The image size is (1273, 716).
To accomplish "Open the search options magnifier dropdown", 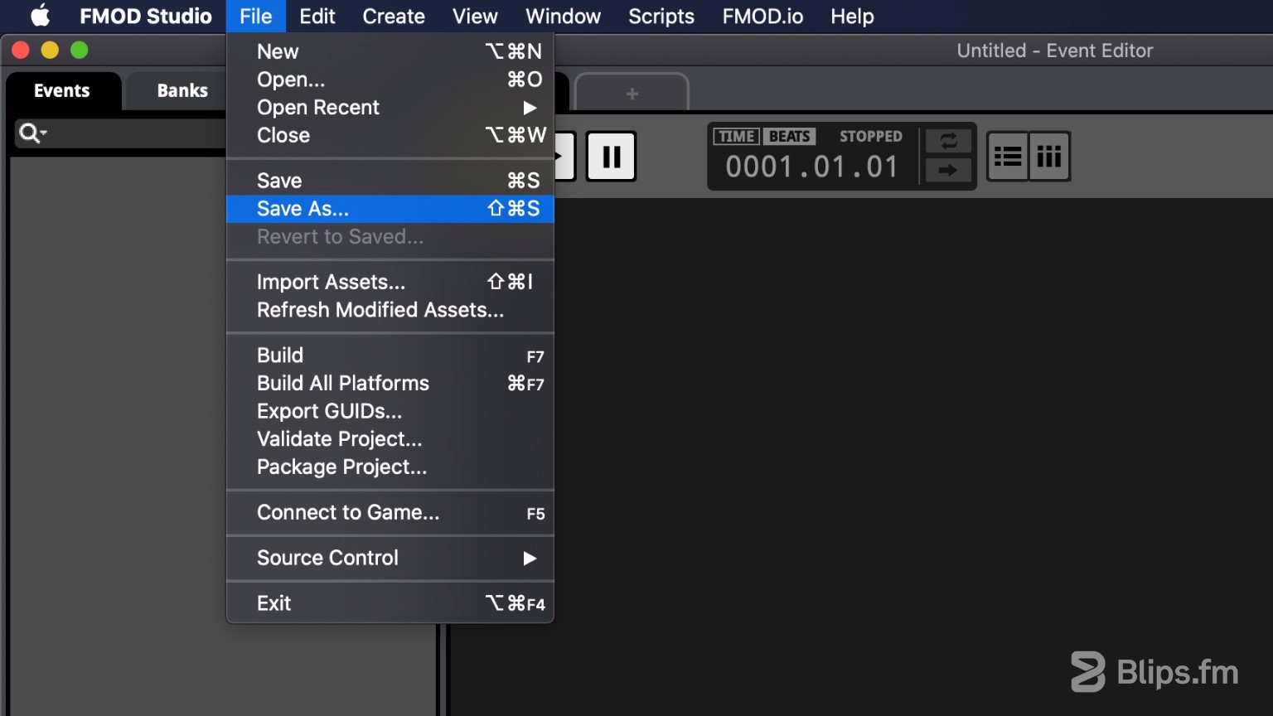I will click(x=33, y=133).
